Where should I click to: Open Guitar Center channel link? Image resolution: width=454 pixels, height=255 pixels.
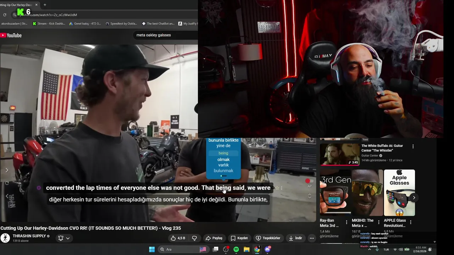pyautogui.click(x=370, y=155)
